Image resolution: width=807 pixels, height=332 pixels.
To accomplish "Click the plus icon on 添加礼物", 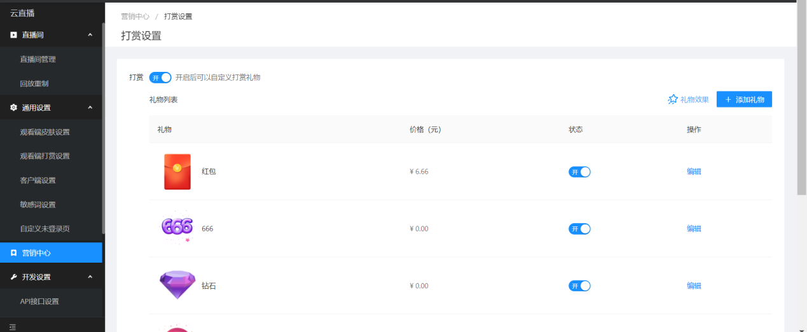I will pyautogui.click(x=728, y=99).
